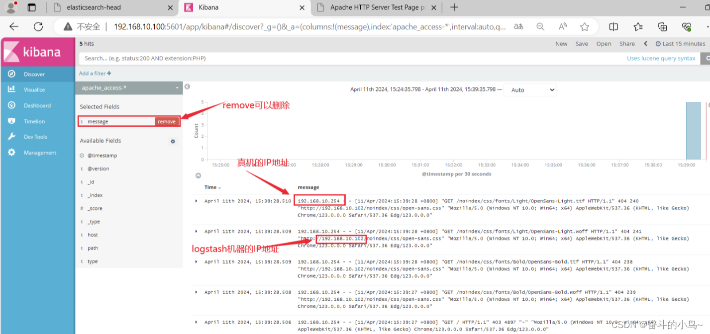Expand the 15:39:28.510 log entry
The width and height of the screenshot is (710, 334).
point(196,201)
